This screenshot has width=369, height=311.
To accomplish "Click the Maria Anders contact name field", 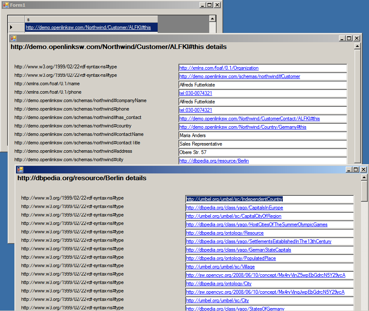I will point(262,135).
